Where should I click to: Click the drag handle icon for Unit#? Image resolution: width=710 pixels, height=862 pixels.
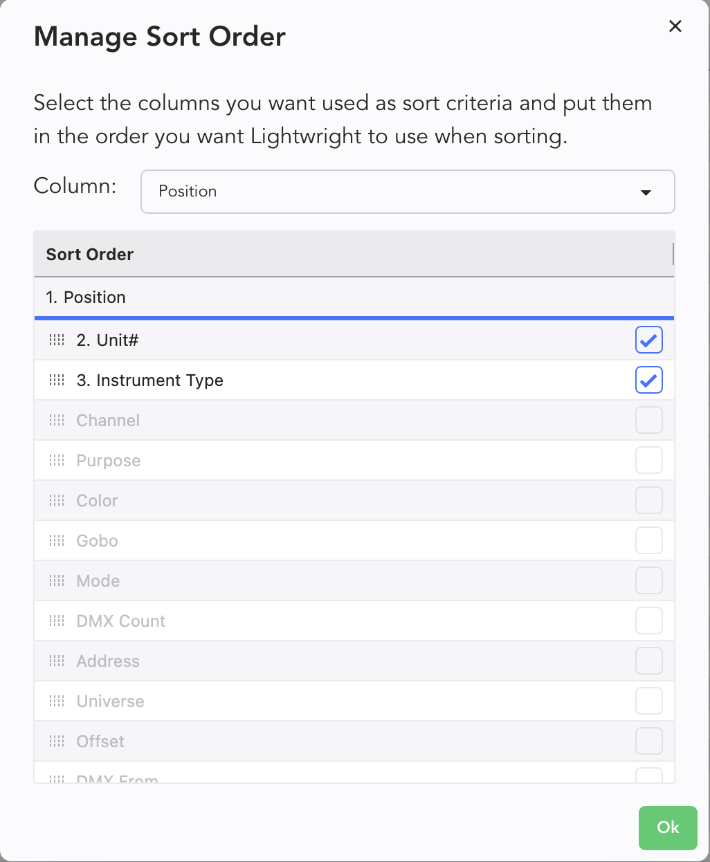click(x=57, y=340)
